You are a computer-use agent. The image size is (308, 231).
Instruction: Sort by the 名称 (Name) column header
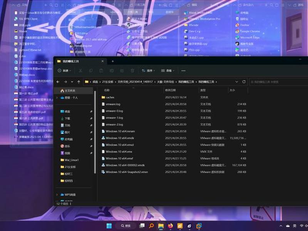point(107,90)
